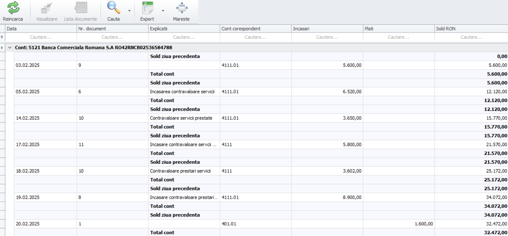Open Lista documente from toolbar
The image size is (508, 236).
coord(81,8)
